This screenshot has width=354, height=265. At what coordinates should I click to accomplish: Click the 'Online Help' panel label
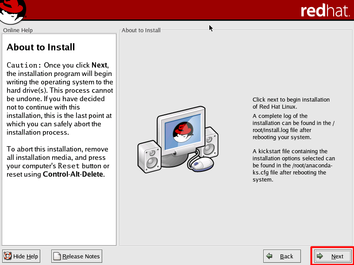[18, 30]
